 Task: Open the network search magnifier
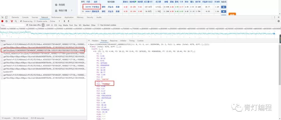[16, 21]
